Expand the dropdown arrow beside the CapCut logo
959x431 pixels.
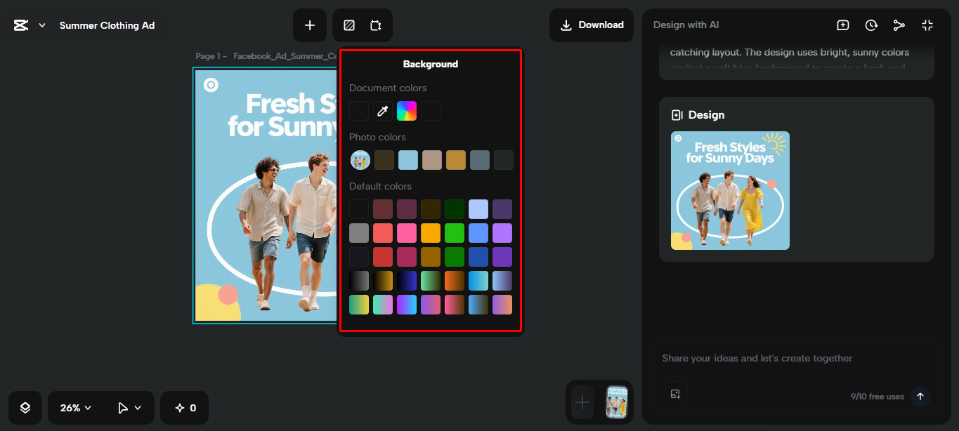click(42, 25)
